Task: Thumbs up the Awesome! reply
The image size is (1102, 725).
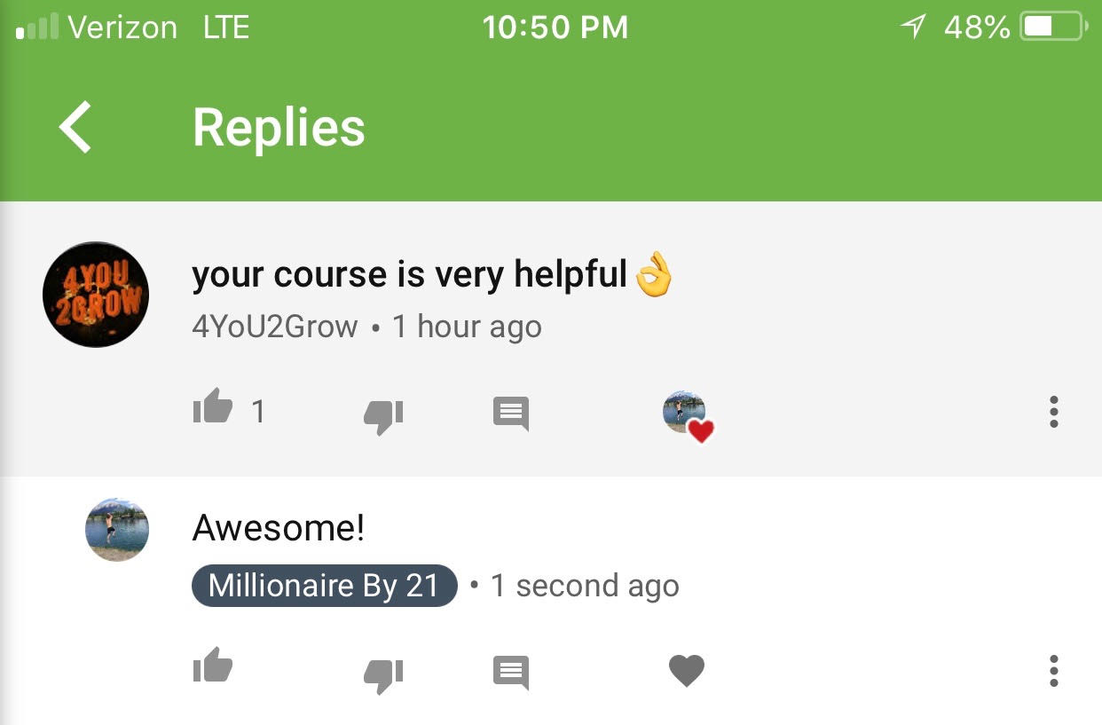Action: (x=212, y=666)
